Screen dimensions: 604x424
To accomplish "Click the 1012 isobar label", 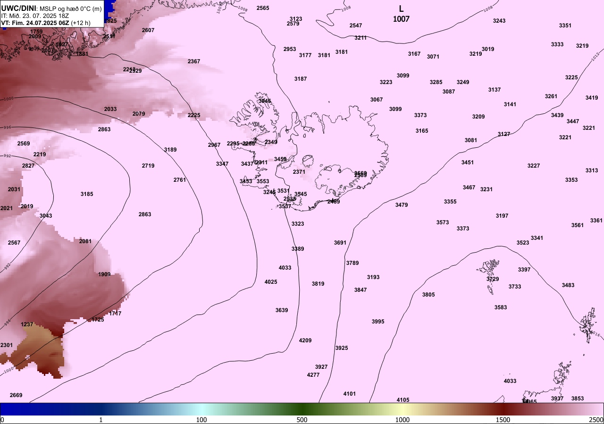I will click(x=596, y=56).
